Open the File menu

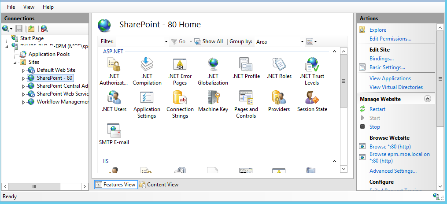pos(11,7)
